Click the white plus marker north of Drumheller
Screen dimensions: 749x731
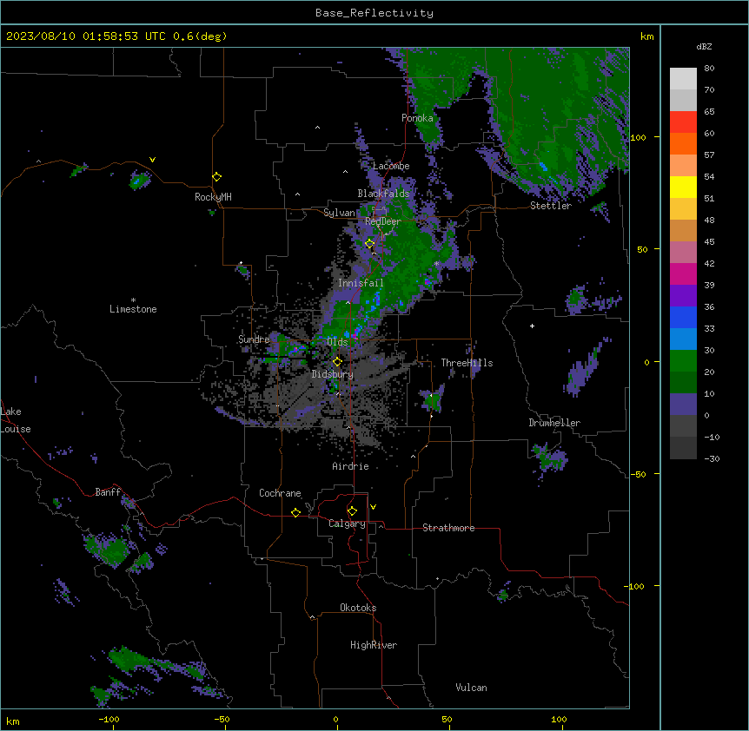click(x=532, y=326)
